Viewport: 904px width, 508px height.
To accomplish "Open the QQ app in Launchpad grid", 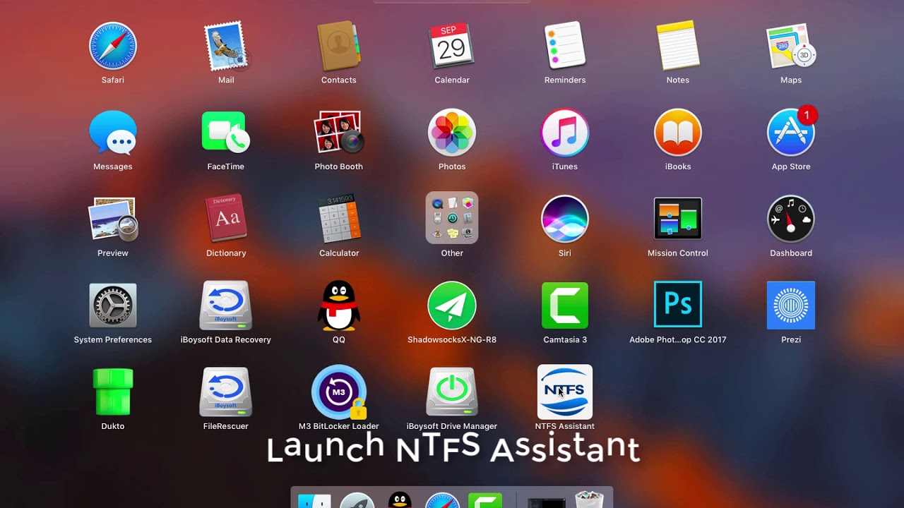I will [339, 306].
